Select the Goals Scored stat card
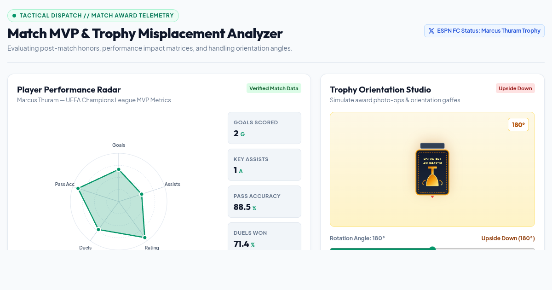This screenshot has height=290, width=552. click(x=264, y=128)
